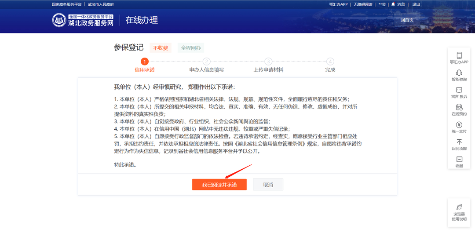The height and width of the screenshot is (233, 475).
Task: Open 浏览器使用说明 browser icon
Action: click(x=459, y=207)
